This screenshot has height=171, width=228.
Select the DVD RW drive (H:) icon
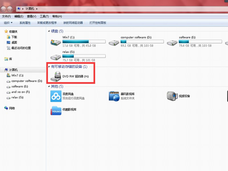(x=56, y=76)
